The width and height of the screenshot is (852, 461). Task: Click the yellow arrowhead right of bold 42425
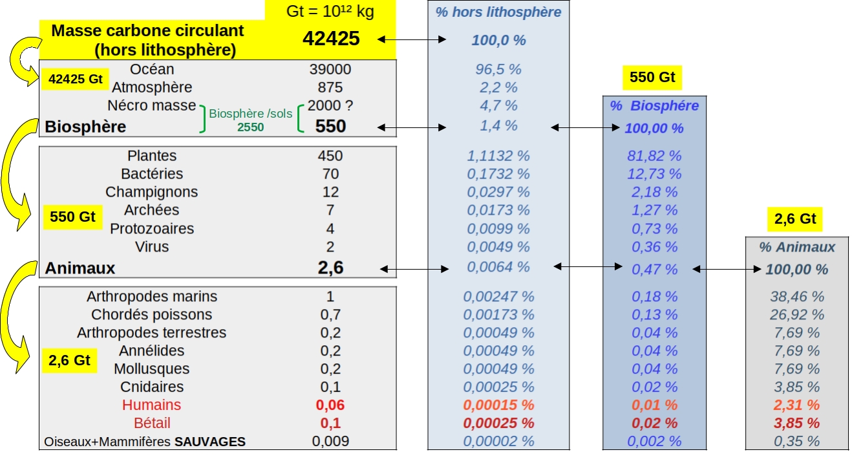click(x=386, y=40)
